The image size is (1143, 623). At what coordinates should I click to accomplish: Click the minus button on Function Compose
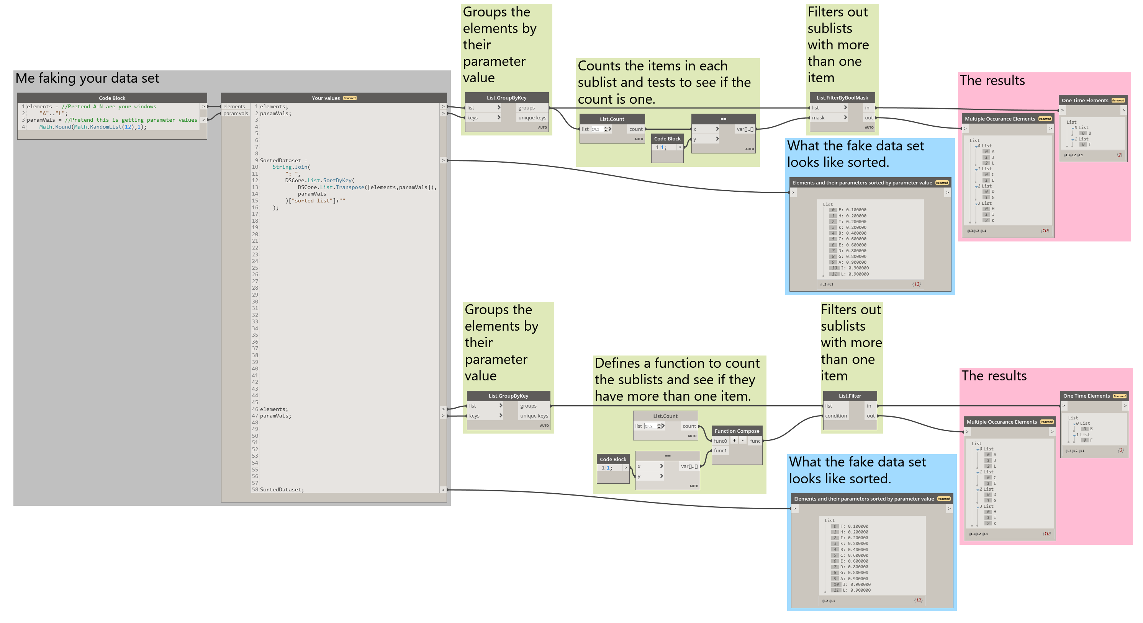743,440
